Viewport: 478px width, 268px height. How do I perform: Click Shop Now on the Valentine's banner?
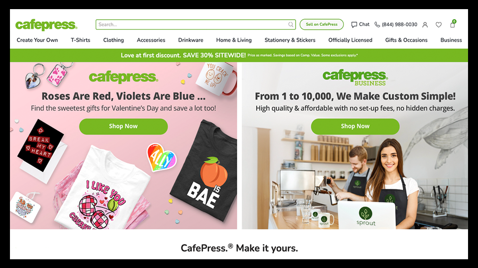click(123, 126)
